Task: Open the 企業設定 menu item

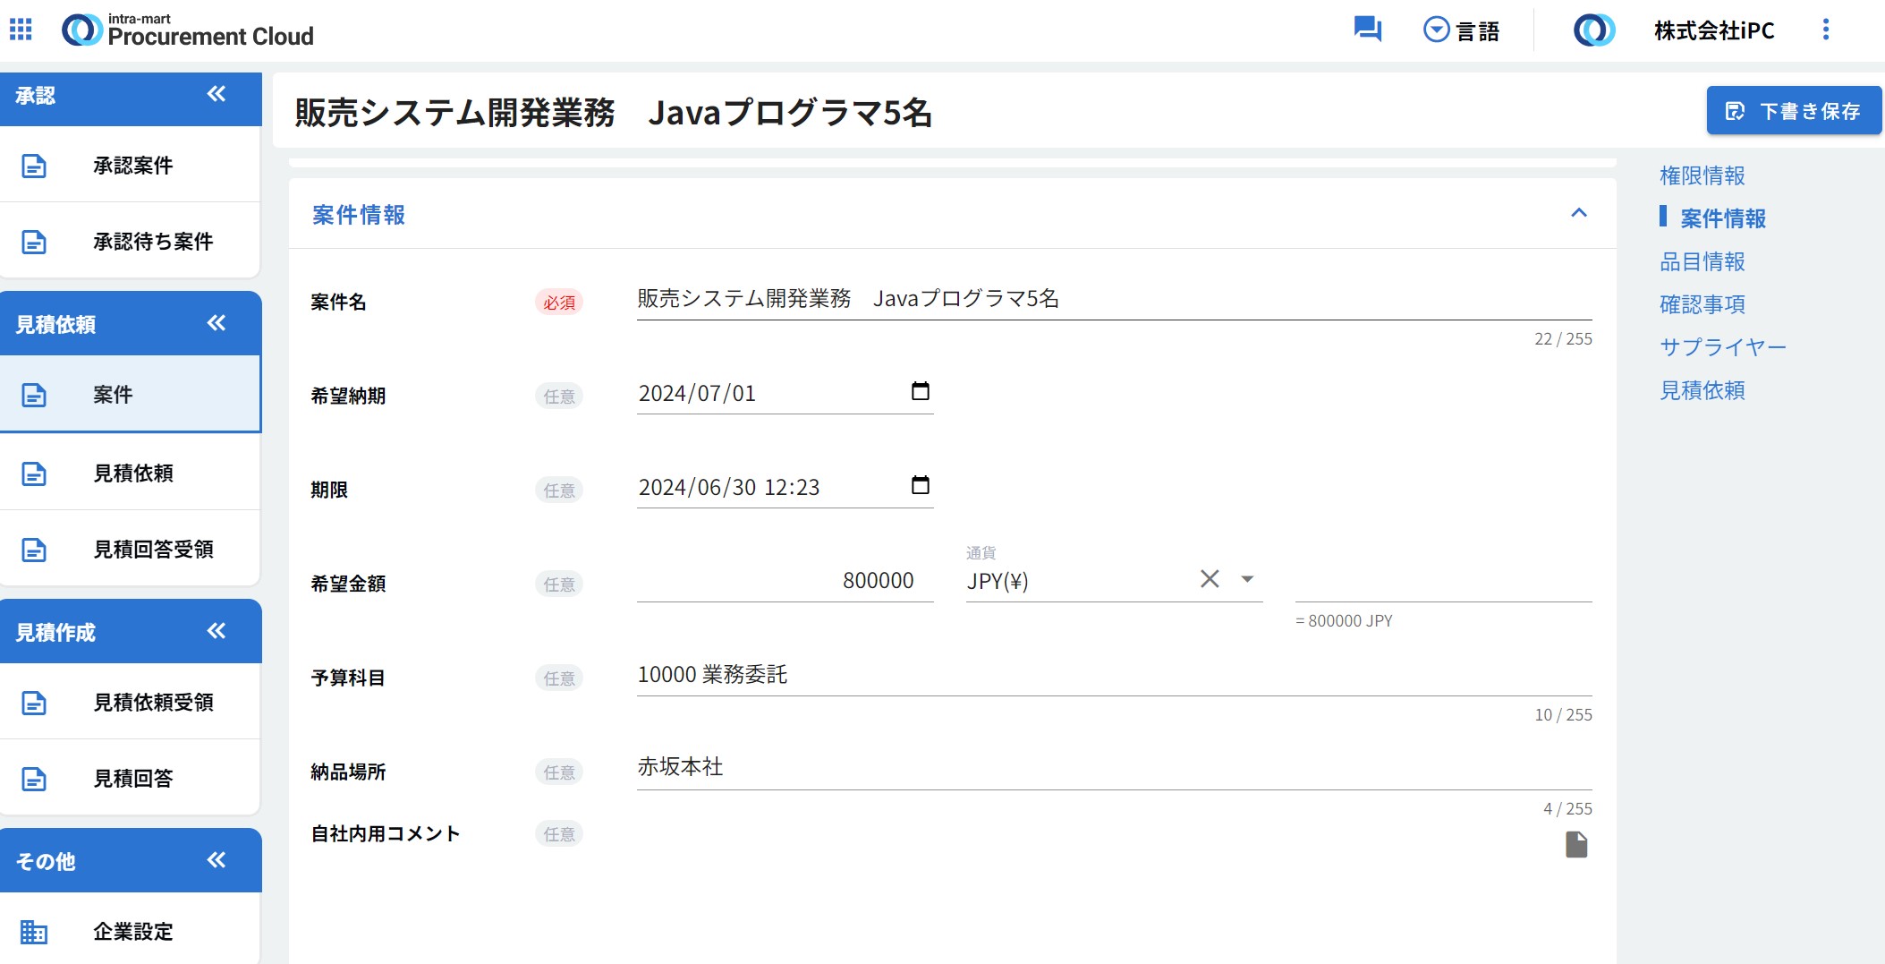Action: pyautogui.click(x=131, y=932)
